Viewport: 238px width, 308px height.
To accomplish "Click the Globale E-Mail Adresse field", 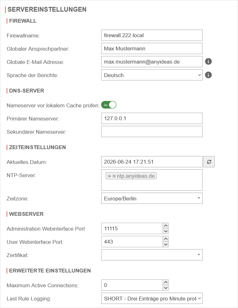I will coord(152,62).
